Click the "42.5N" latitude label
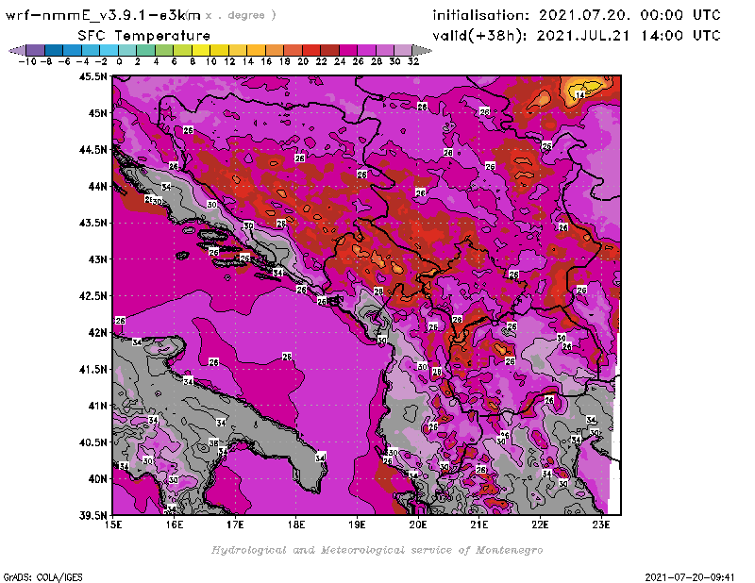Screen dimensions: 755x583 coord(93,295)
